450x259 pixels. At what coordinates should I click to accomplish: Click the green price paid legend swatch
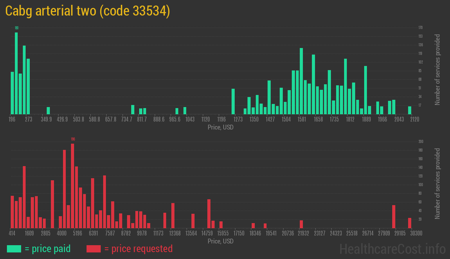[14, 249]
